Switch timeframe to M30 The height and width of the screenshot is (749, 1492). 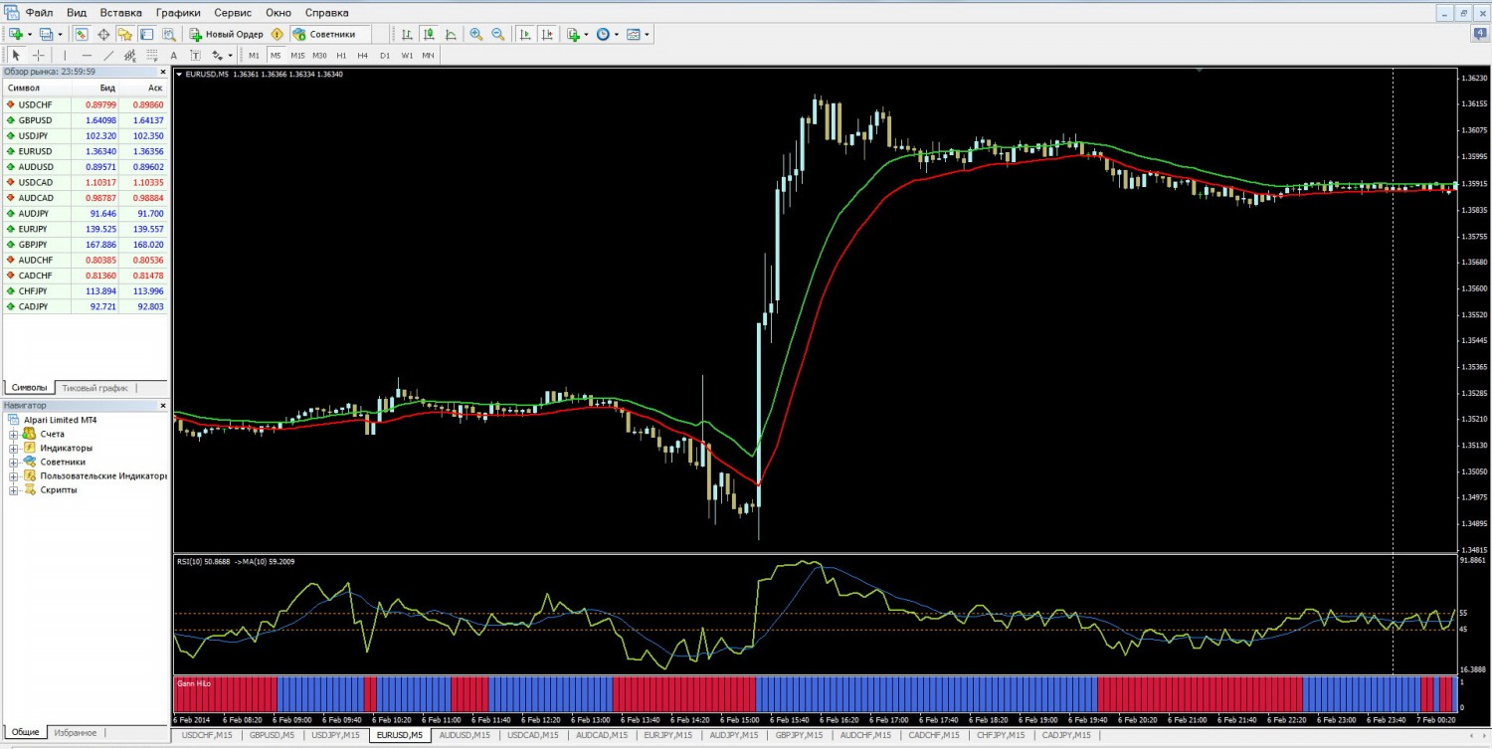pos(320,55)
